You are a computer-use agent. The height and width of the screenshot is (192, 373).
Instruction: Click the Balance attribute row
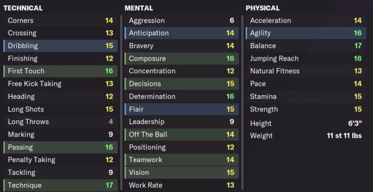(x=306, y=46)
